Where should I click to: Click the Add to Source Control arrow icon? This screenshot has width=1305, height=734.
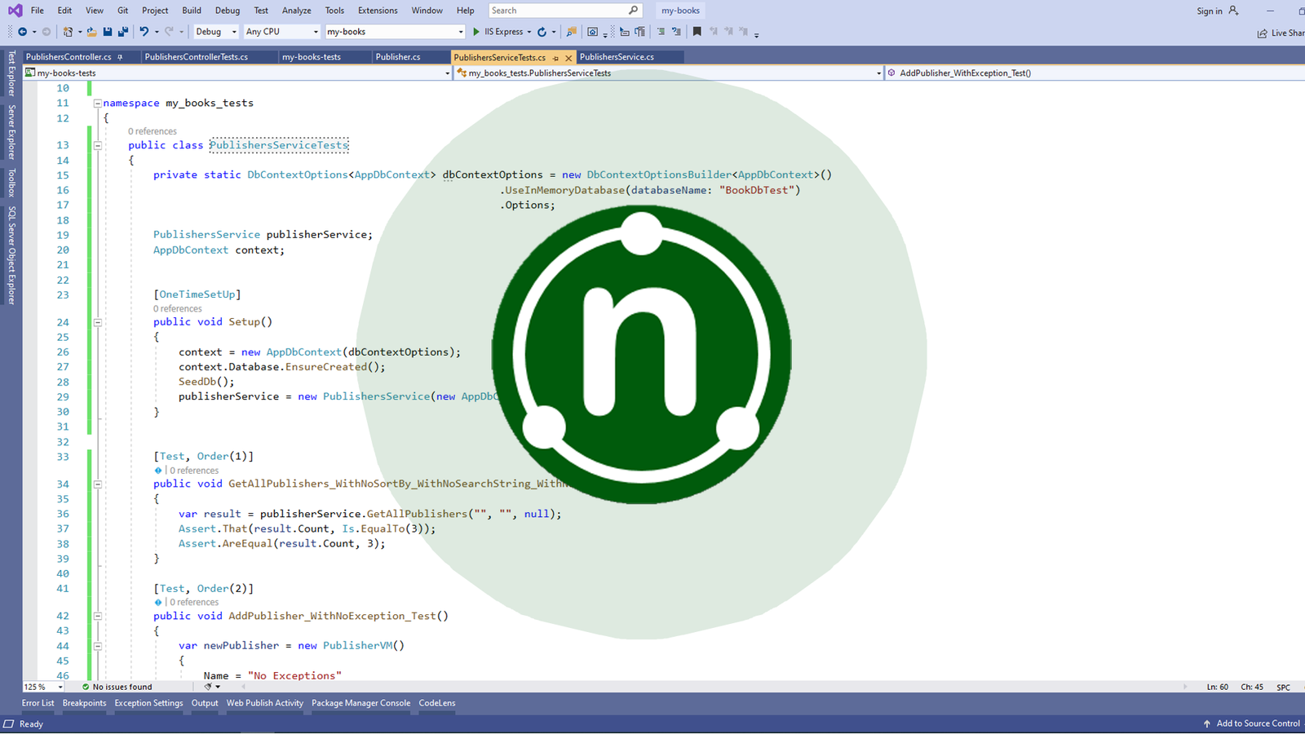click(x=1207, y=724)
